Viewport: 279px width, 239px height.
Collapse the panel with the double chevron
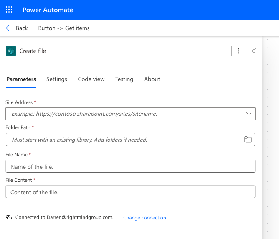[x=254, y=51]
